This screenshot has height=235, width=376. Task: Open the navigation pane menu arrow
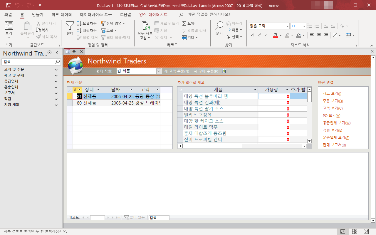tap(49, 53)
